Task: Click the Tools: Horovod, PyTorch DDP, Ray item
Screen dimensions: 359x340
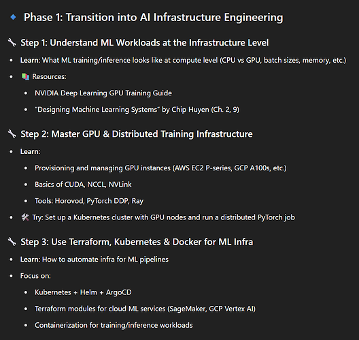Action: click(x=89, y=201)
